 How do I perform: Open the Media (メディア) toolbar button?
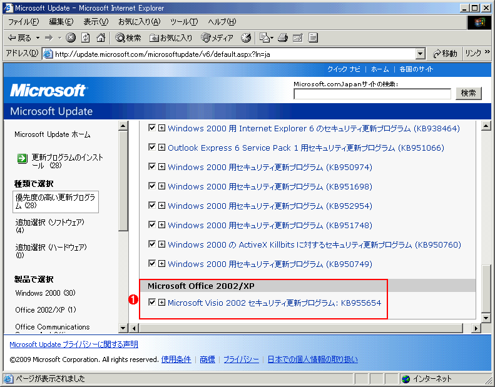217,38
